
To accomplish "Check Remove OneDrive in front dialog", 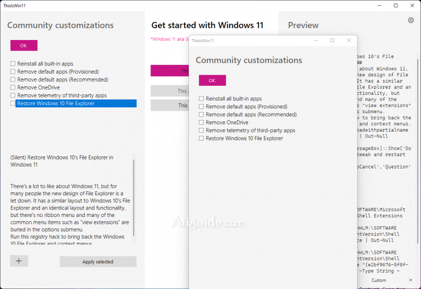I will (202, 123).
